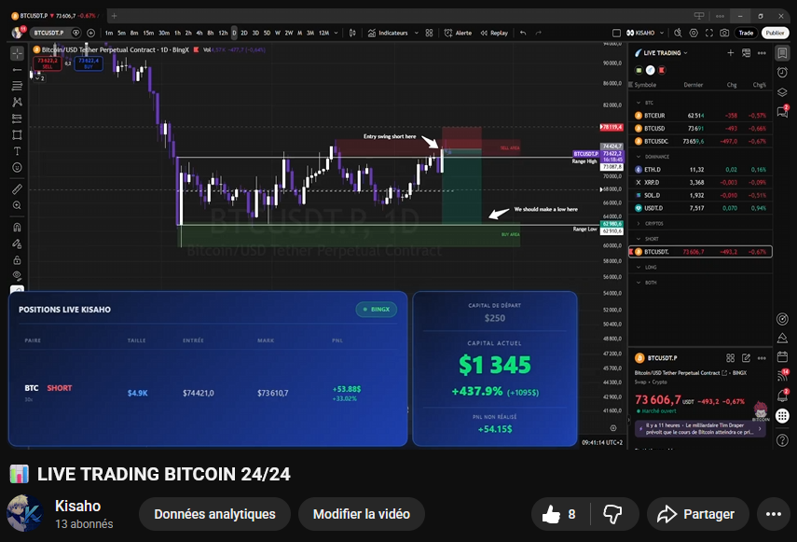Toggle magnet mode in drawing toolbar
This screenshot has width=797, height=542.
click(x=18, y=228)
